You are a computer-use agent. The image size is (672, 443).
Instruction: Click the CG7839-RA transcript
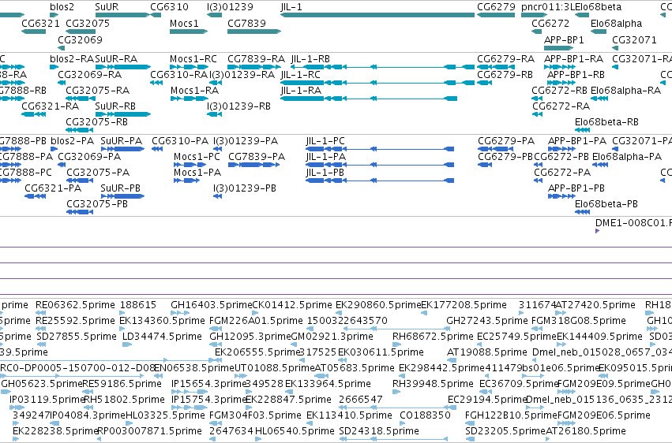pos(254,67)
